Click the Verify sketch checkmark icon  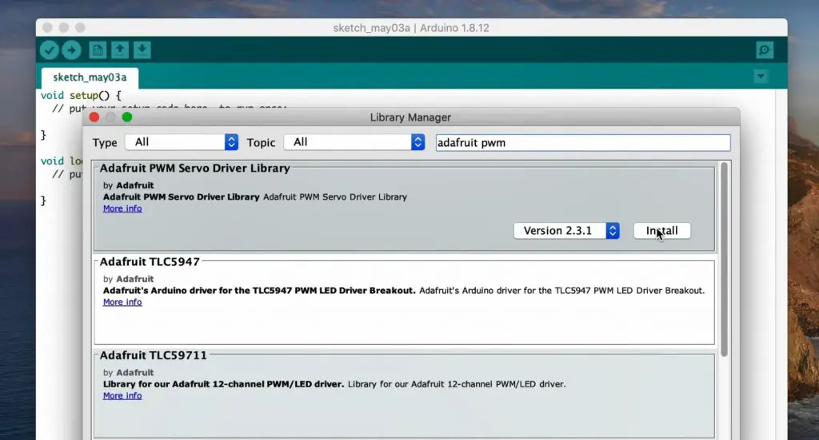[x=50, y=50]
